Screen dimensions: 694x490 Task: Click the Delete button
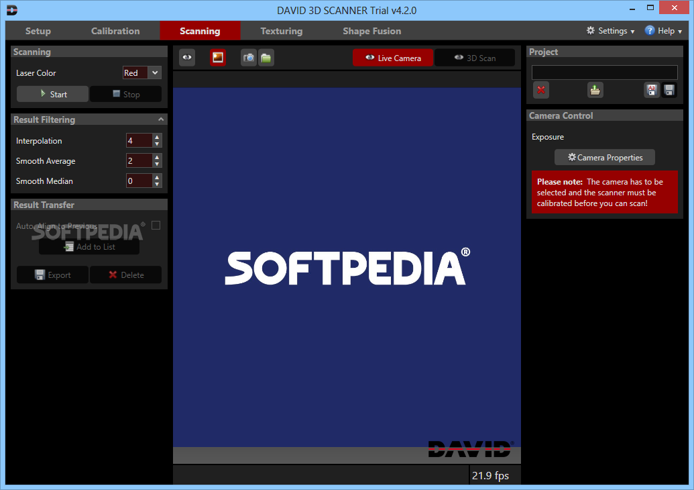pyautogui.click(x=125, y=275)
